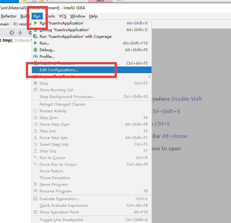This screenshot has height=223, width=231.
Task: Open the Window menu
Action: (78, 16)
